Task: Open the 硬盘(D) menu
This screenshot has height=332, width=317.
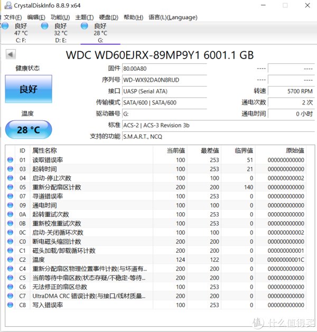Action: pos(109,17)
